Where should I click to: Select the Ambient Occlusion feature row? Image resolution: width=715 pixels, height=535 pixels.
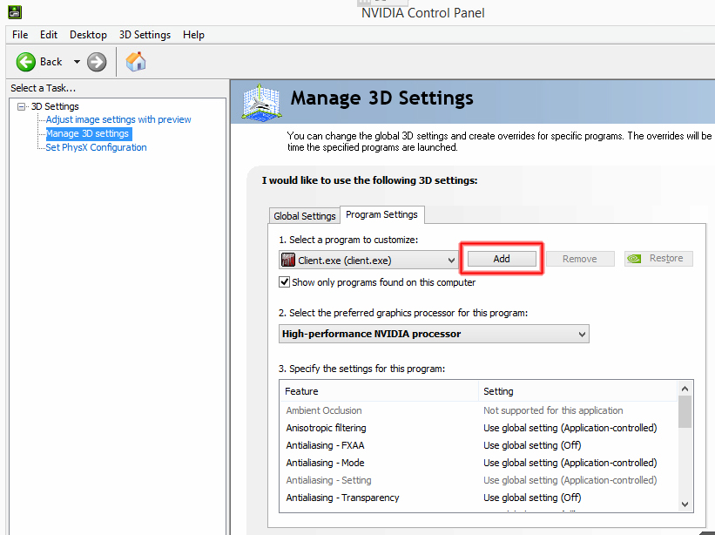pyautogui.click(x=479, y=410)
